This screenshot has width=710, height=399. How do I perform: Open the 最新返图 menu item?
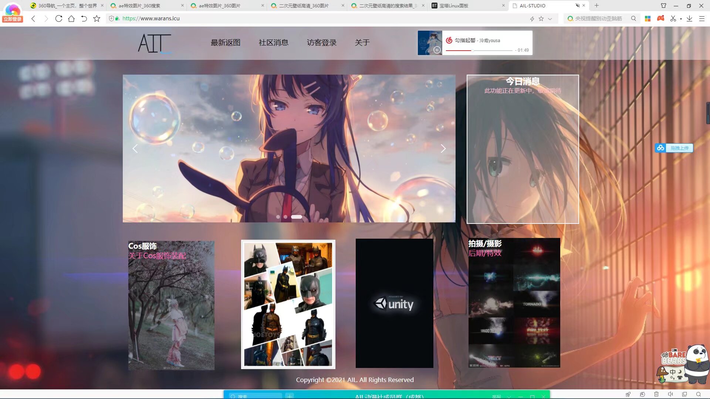(226, 43)
